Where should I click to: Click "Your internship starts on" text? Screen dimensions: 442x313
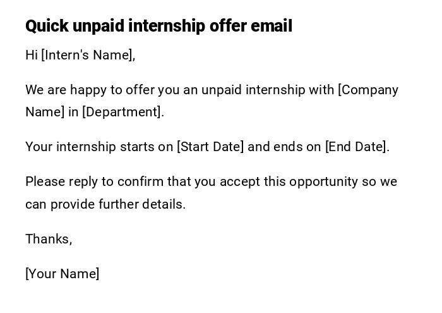(x=99, y=147)
